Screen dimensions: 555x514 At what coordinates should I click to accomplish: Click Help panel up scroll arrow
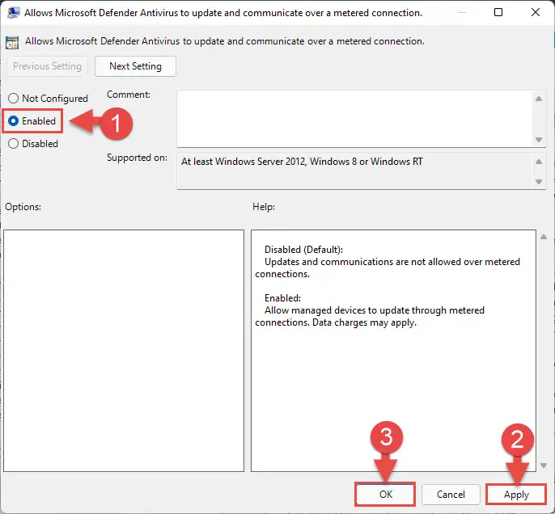pos(544,237)
